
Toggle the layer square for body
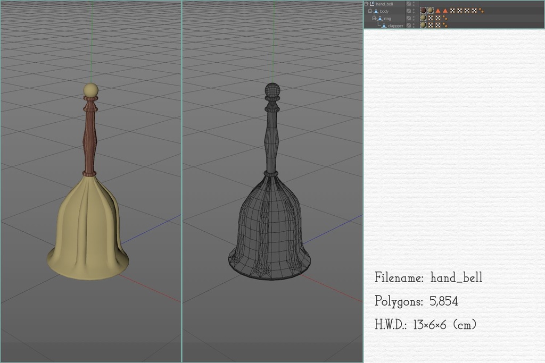click(409, 11)
